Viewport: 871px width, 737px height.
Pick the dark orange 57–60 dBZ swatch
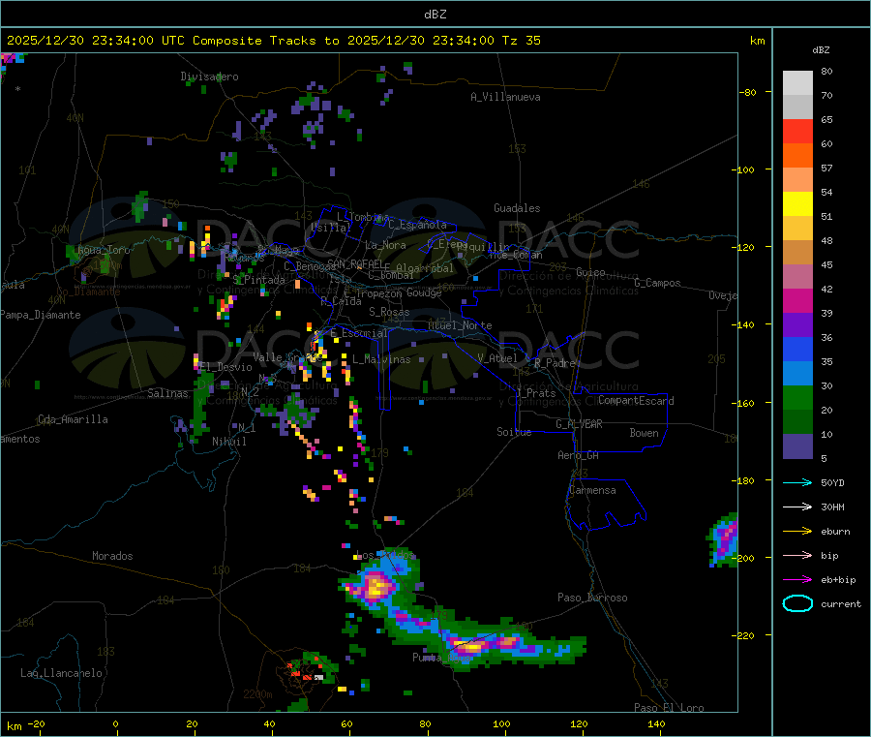pyautogui.click(x=797, y=156)
